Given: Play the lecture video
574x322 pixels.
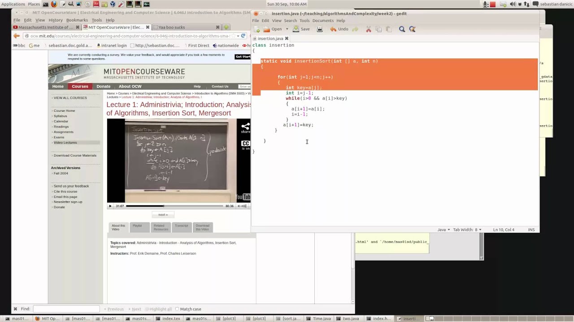Looking at the screenshot, I should (110, 206).
